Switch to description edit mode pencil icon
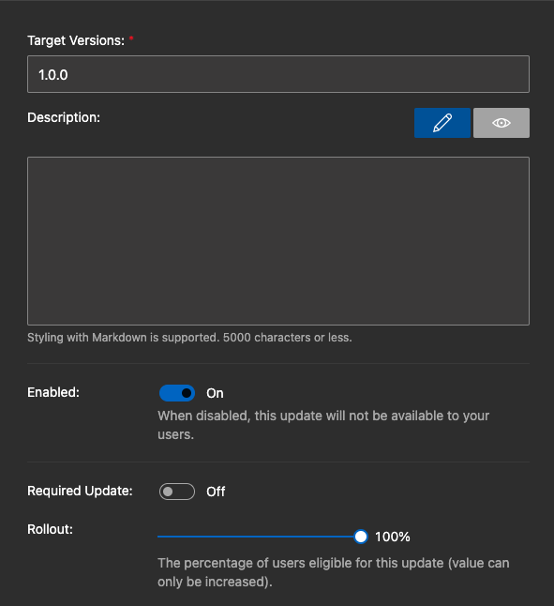The image size is (554, 606). coord(442,123)
